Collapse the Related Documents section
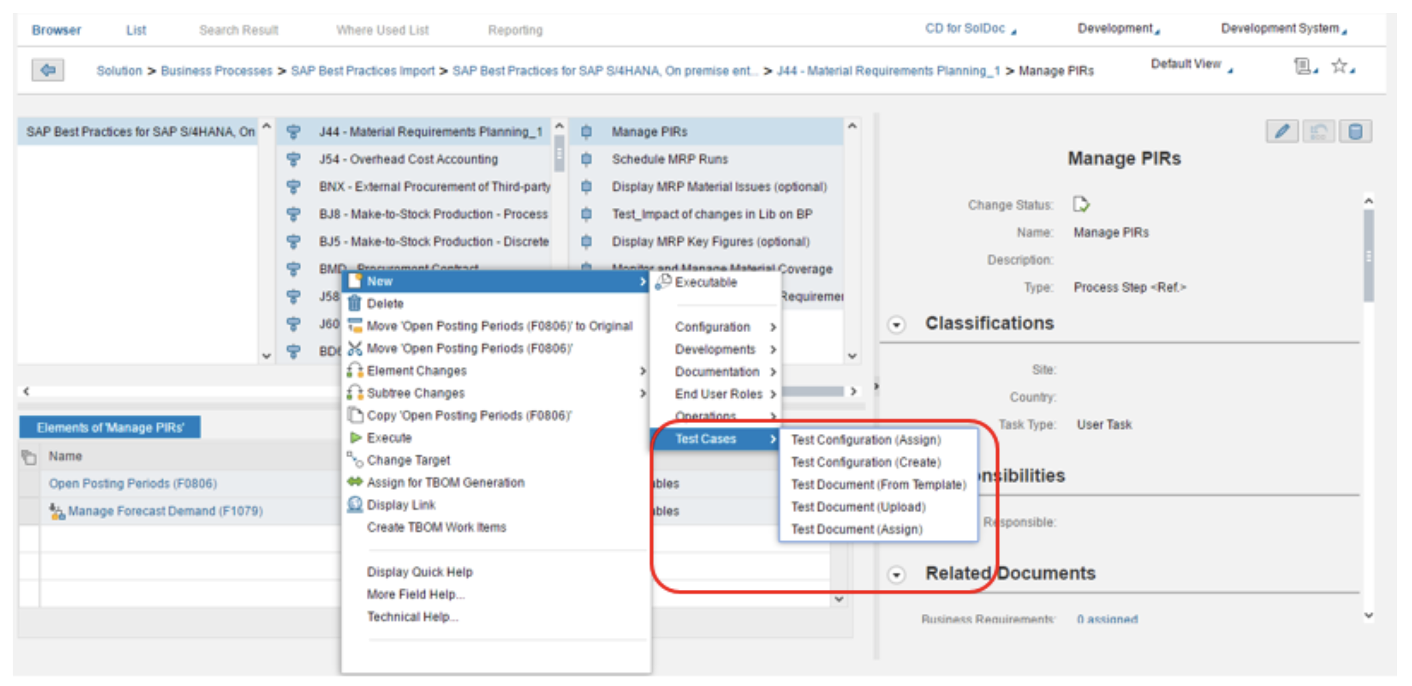The width and height of the screenshot is (1412, 686). pyautogui.click(x=896, y=575)
